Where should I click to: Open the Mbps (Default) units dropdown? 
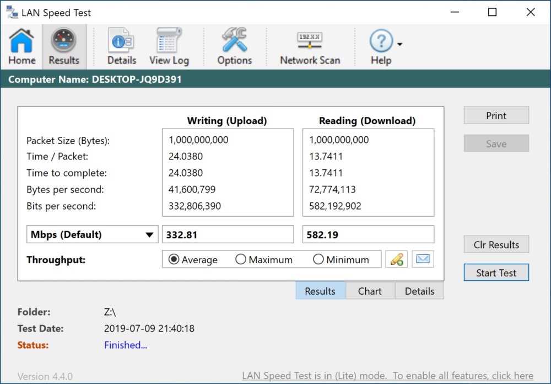[x=93, y=234]
